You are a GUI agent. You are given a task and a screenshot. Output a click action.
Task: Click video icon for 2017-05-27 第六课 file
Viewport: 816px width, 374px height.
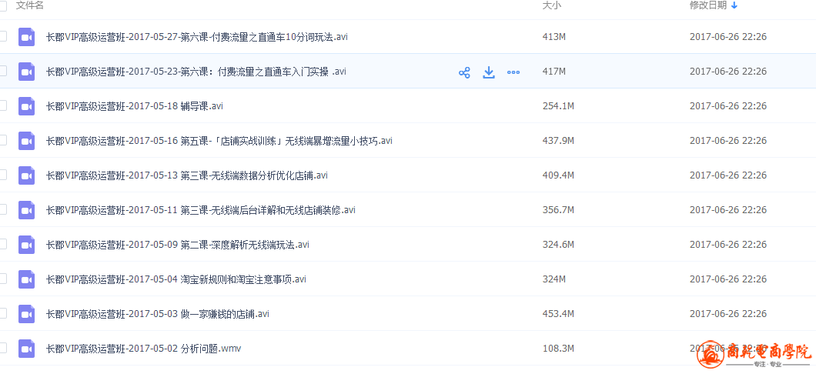pos(26,37)
